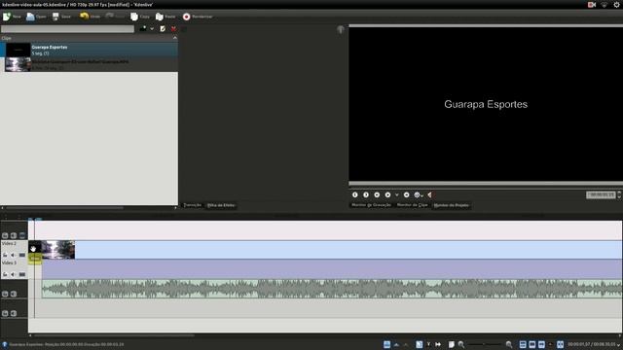
Task: Click the project bin search field
Action: pos(67,29)
